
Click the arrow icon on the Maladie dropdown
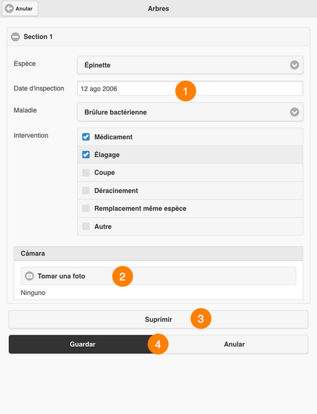point(294,112)
